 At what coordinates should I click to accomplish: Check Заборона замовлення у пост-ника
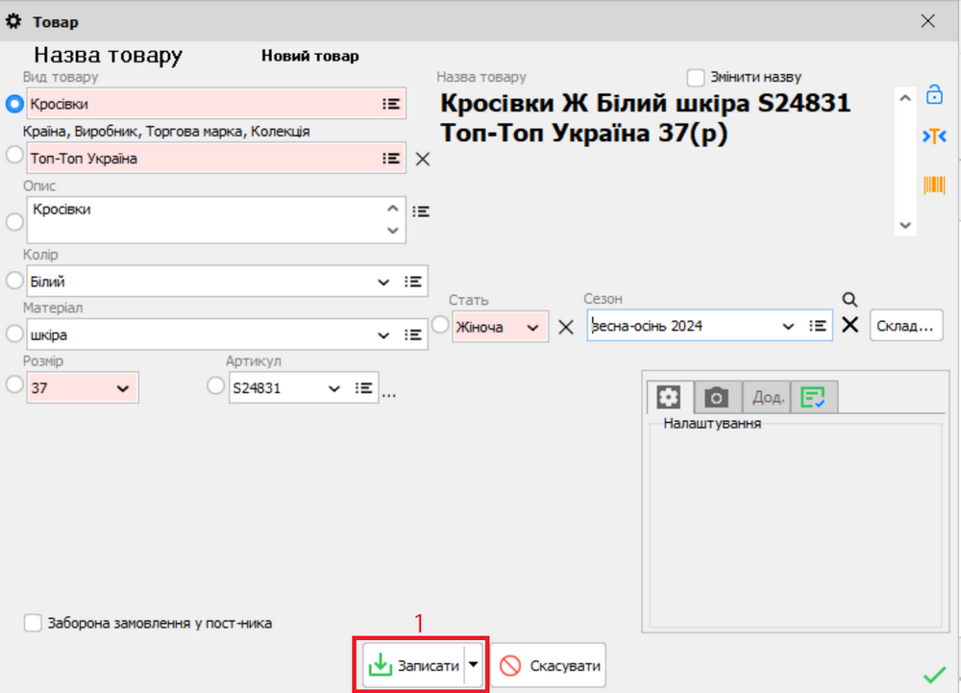(33, 623)
